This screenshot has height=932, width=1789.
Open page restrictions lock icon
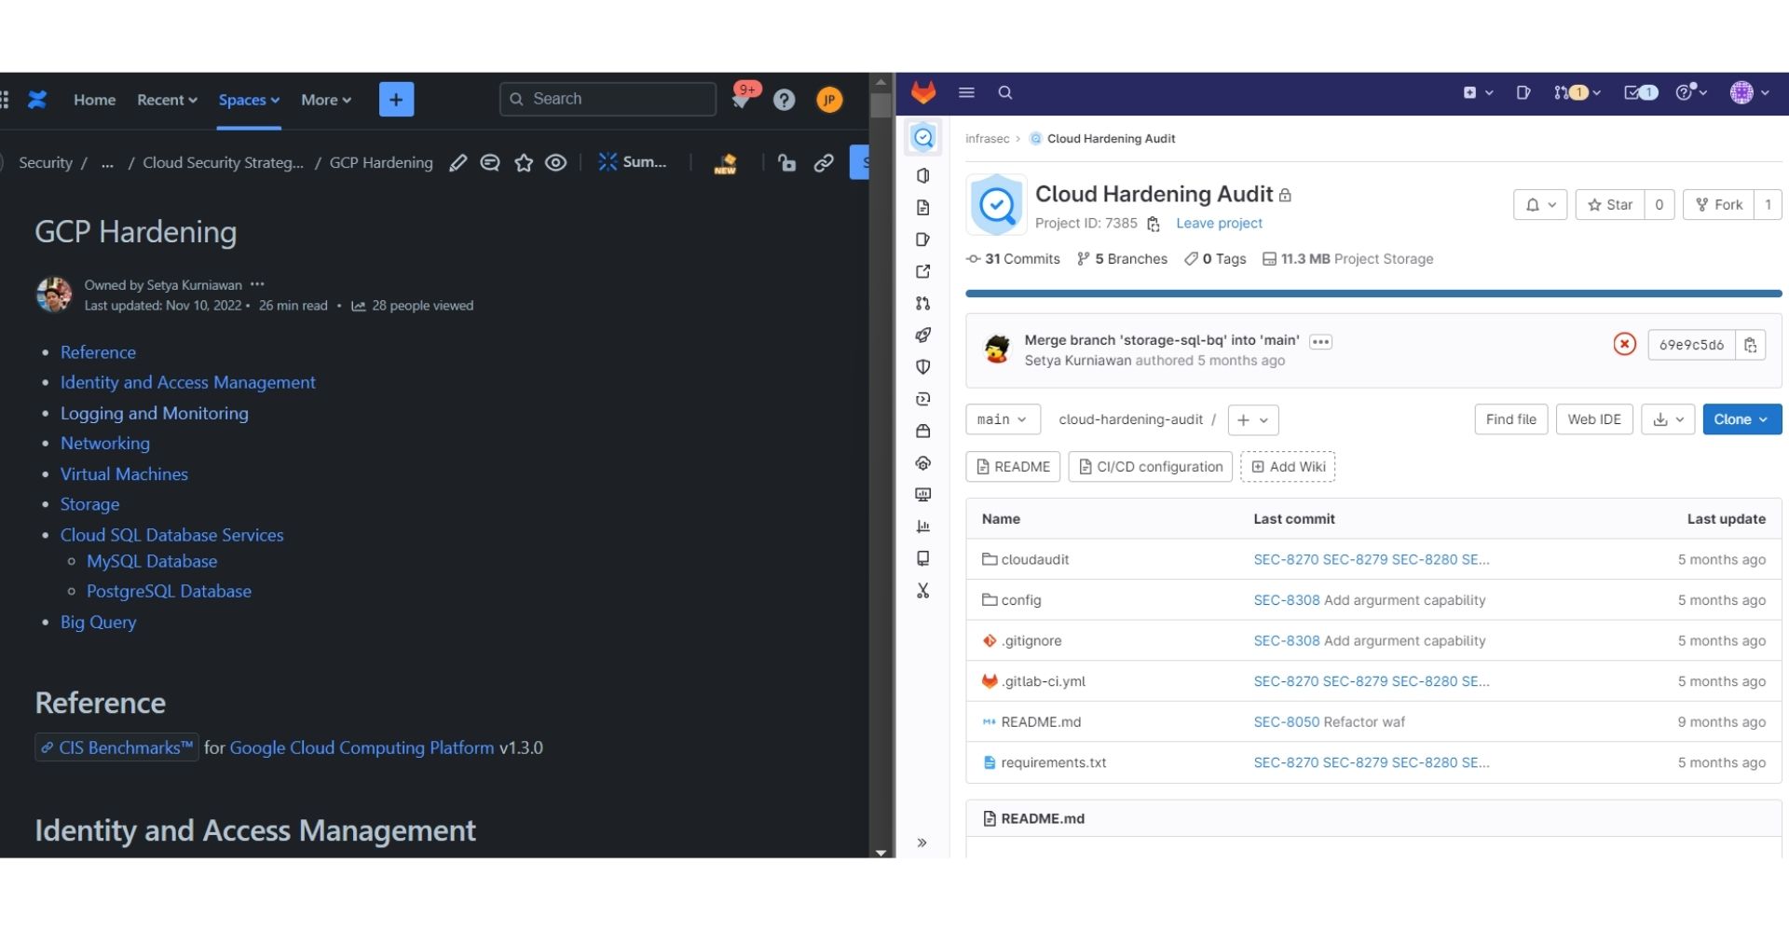(x=786, y=163)
